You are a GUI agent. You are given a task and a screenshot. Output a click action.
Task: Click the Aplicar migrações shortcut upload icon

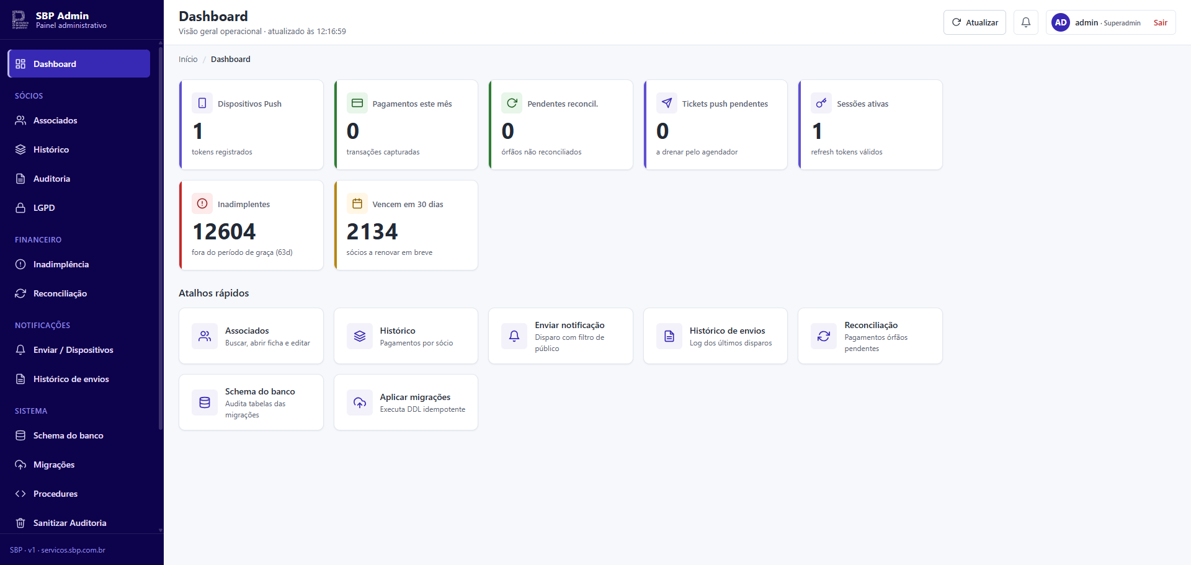click(x=360, y=403)
